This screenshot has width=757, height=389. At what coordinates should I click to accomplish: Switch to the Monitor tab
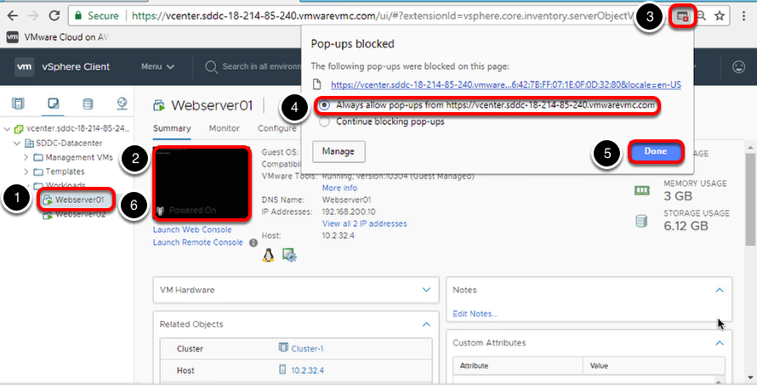coord(224,128)
